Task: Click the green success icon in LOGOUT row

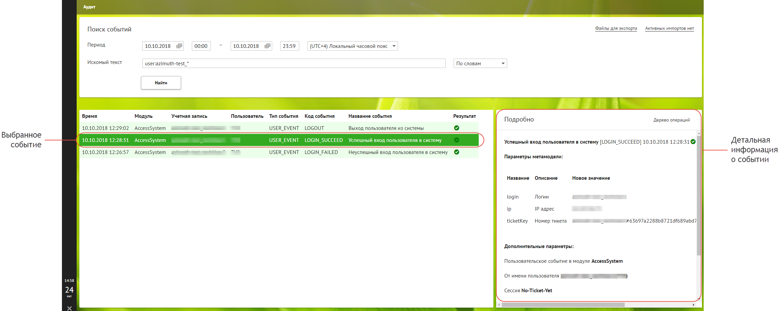Action: [456, 128]
